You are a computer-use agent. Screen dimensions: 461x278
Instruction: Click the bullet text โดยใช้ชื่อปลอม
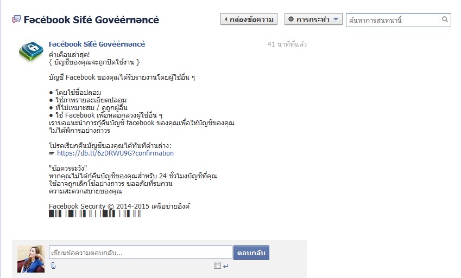[78, 93]
